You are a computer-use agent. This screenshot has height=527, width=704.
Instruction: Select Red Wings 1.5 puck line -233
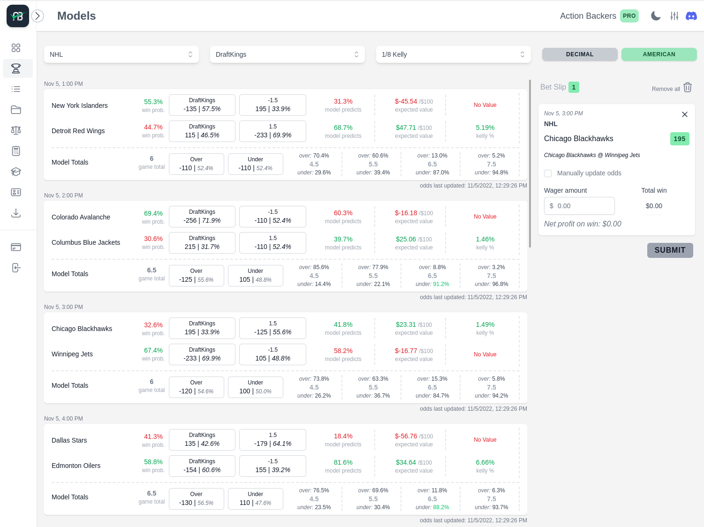click(273, 131)
